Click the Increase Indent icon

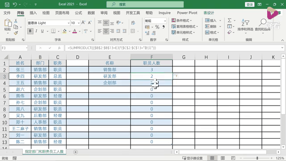pos(125,31)
